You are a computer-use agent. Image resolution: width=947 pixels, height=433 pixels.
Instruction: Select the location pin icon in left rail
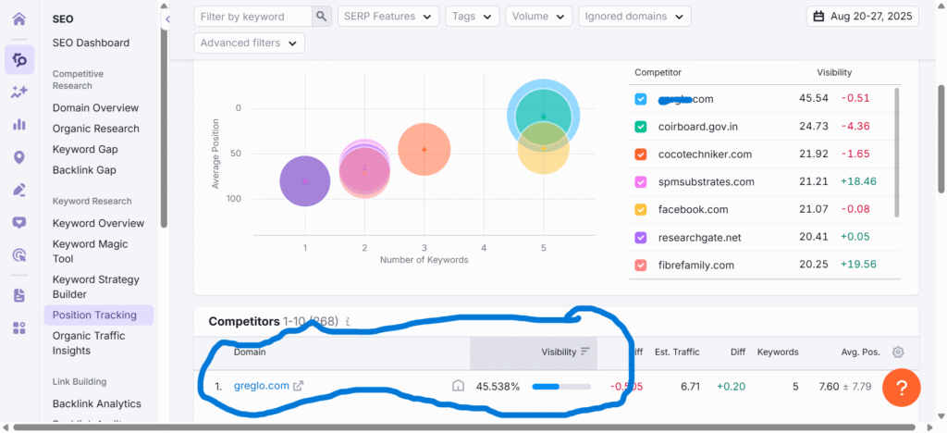coord(18,157)
